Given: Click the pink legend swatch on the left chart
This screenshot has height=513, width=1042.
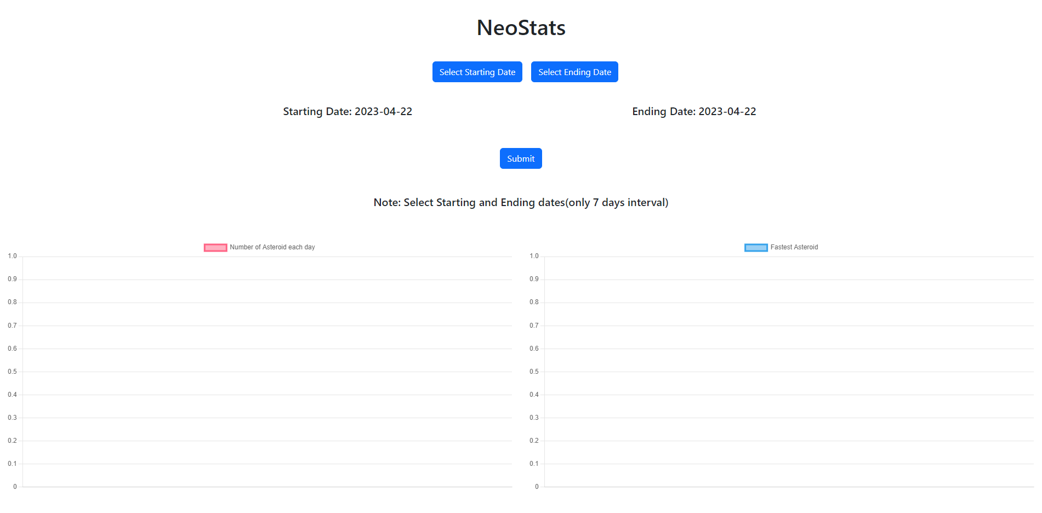Looking at the screenshot, I should pos(215,247).
